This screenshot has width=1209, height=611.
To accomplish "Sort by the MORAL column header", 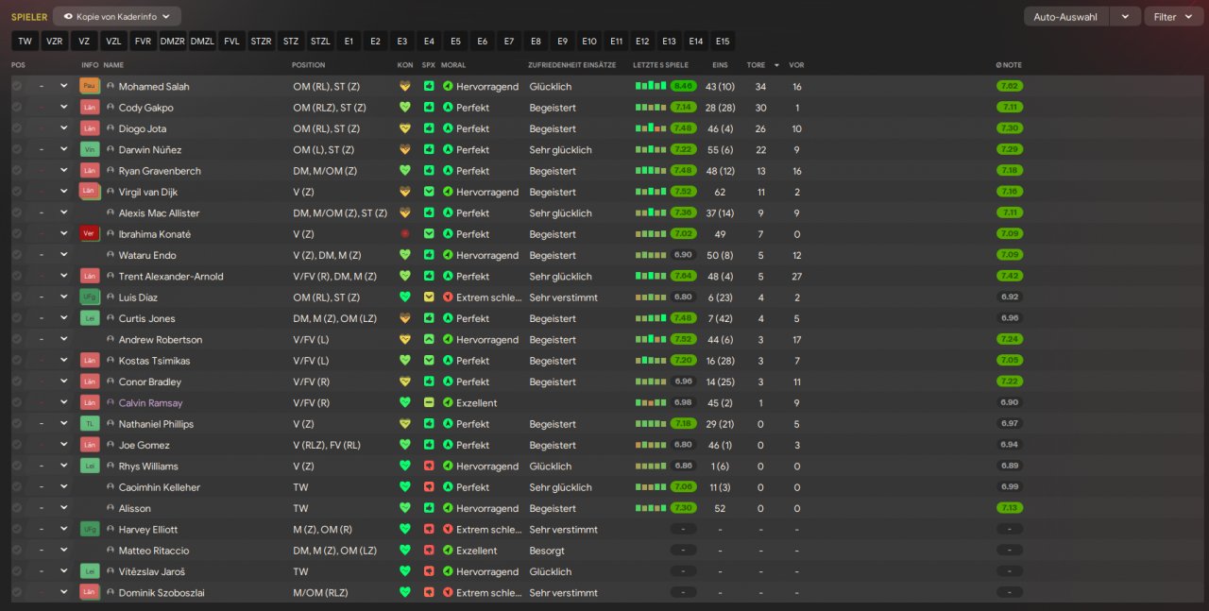I will [453, 65].
